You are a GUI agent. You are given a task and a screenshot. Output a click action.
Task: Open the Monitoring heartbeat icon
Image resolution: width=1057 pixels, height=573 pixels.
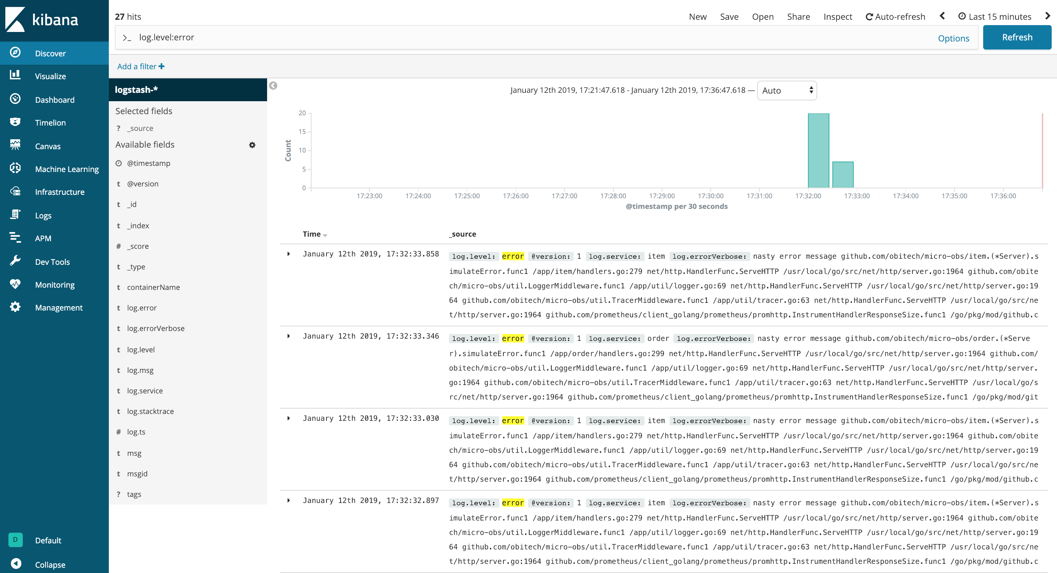coord(15,284)
